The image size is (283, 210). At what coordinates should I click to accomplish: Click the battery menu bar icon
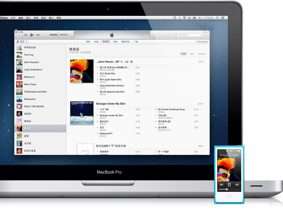pyautogui.click(x=194, y=18)
